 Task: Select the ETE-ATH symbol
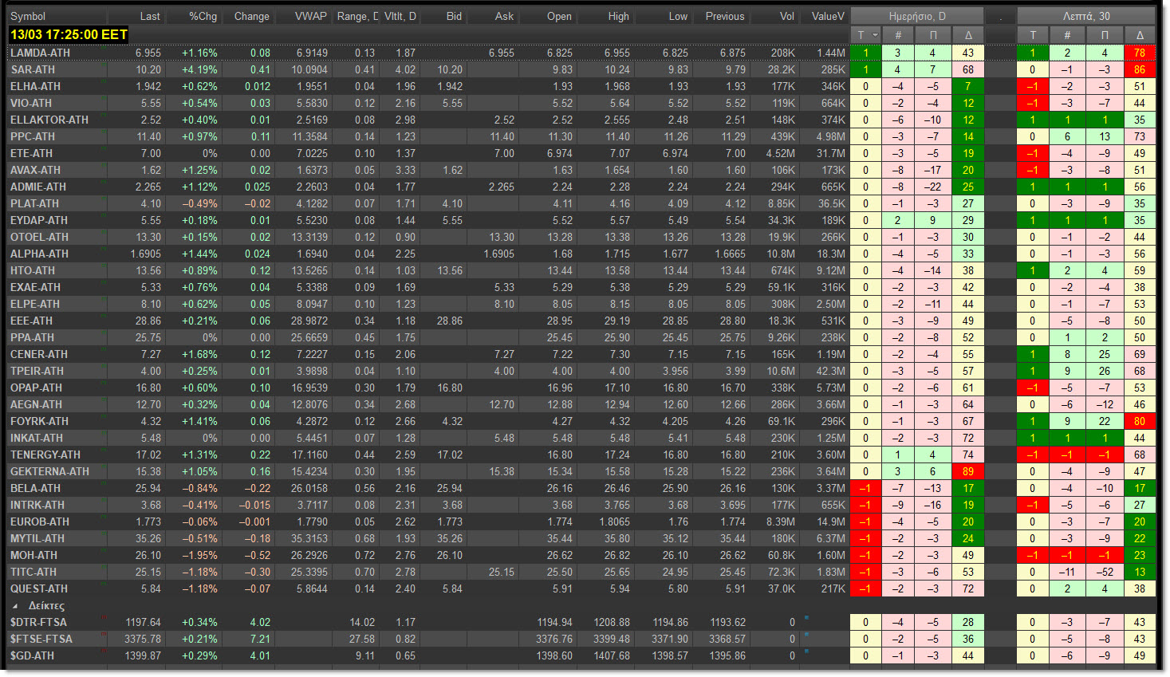[x=32, y=153]
